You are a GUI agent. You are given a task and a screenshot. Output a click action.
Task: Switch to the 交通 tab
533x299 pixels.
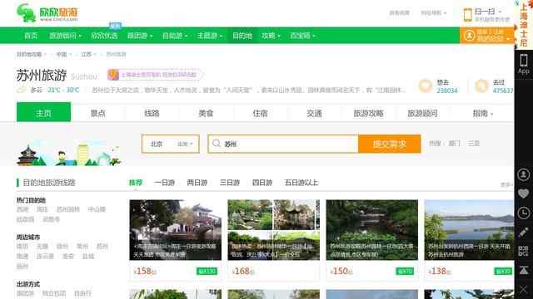[314, 113]
